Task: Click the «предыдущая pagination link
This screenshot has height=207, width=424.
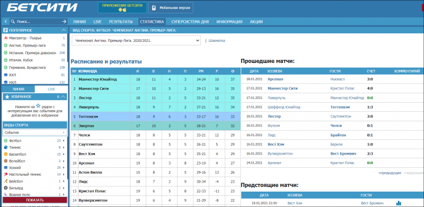Action: point(390,173)
